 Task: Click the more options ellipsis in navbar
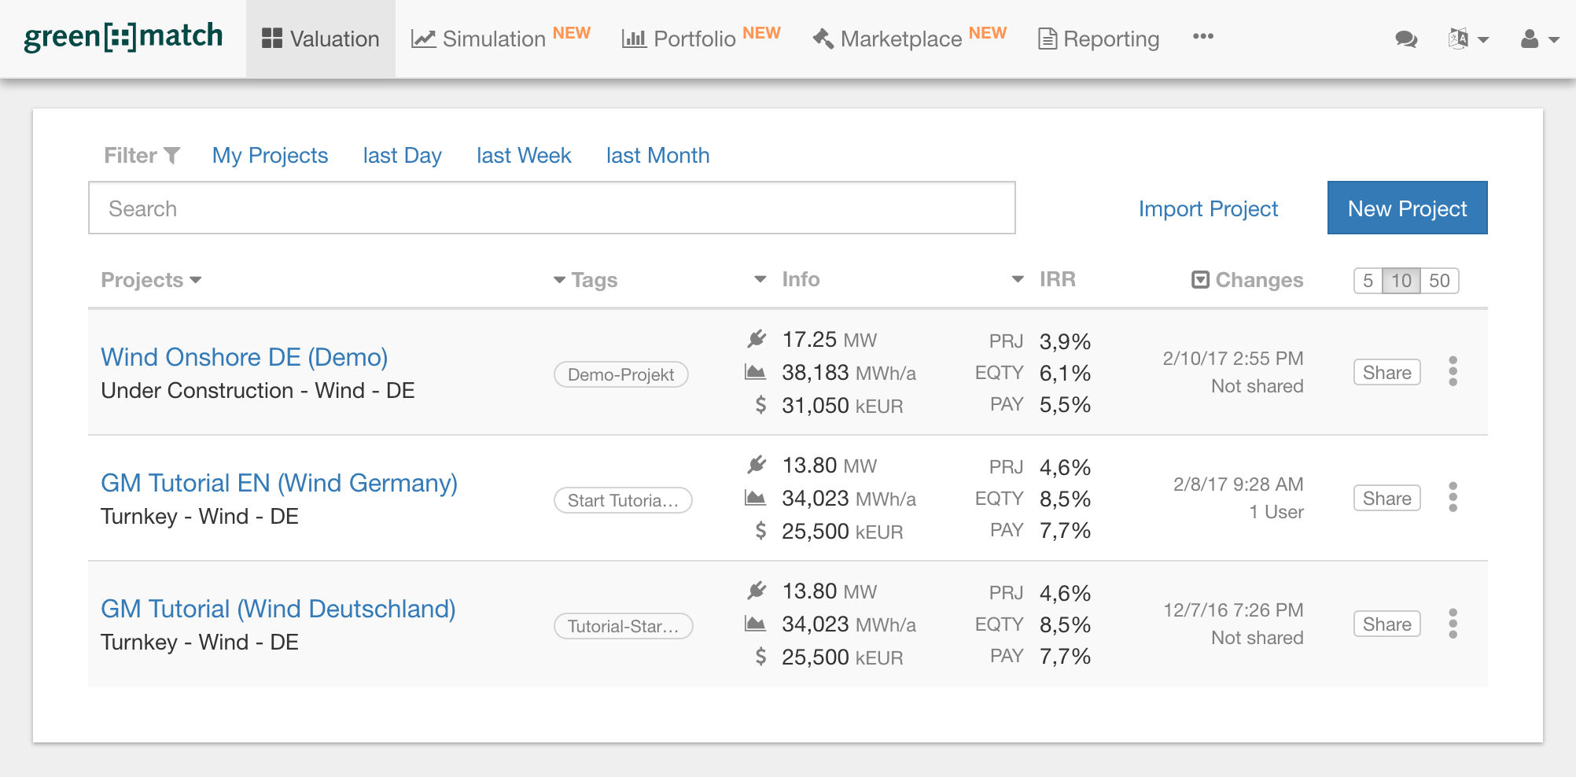click(x=1202, y=37)
